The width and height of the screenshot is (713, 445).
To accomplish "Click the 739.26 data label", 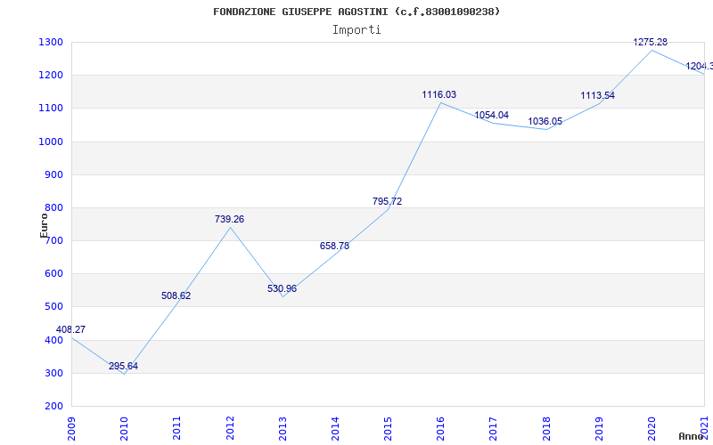I will pyautogui.click(x=229, y=219).
